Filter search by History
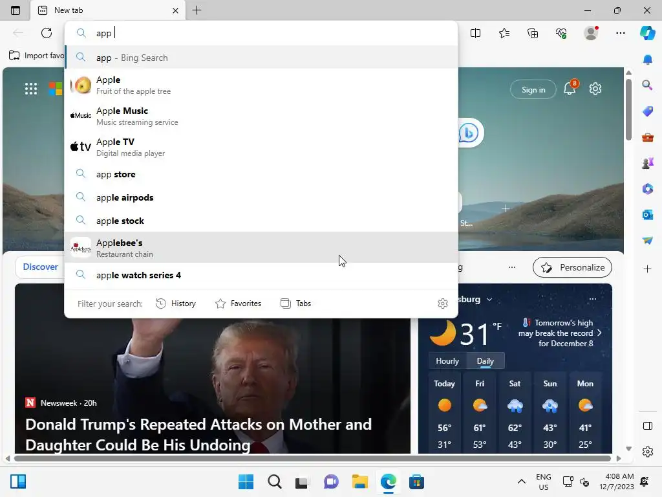662x497 pixels. [176, 304]
